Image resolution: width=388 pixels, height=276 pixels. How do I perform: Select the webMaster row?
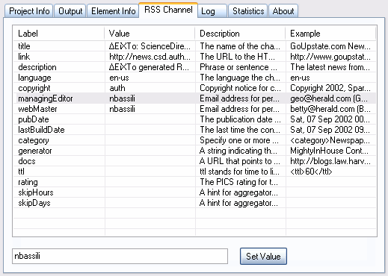pyautogui.click(x=194, y=109)
